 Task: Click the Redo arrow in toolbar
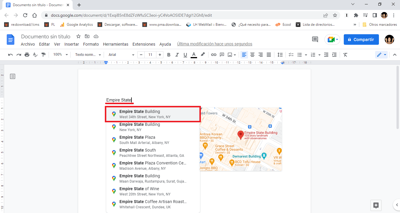pyautogui.click(x=19, y=55)
